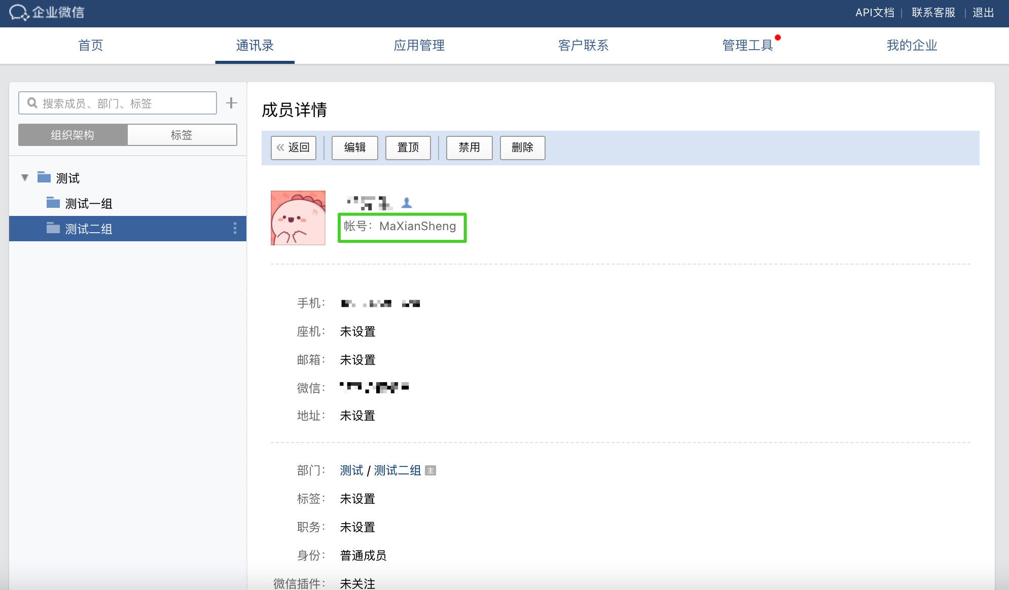Switch to 组织架构 view
Image resolution: width=1009 pixels, height=590 pixels.
[x=73, y=135]
